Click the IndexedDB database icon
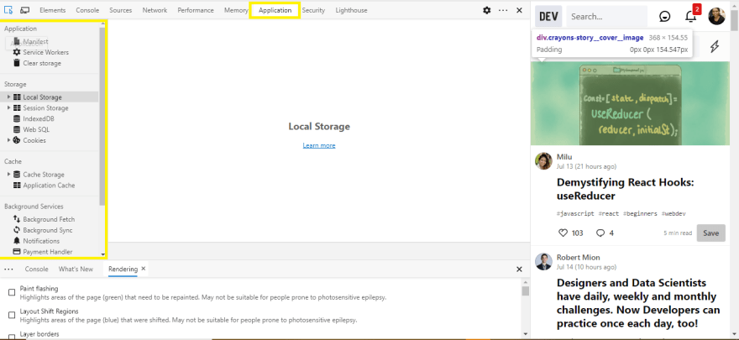 coord(17,118)
